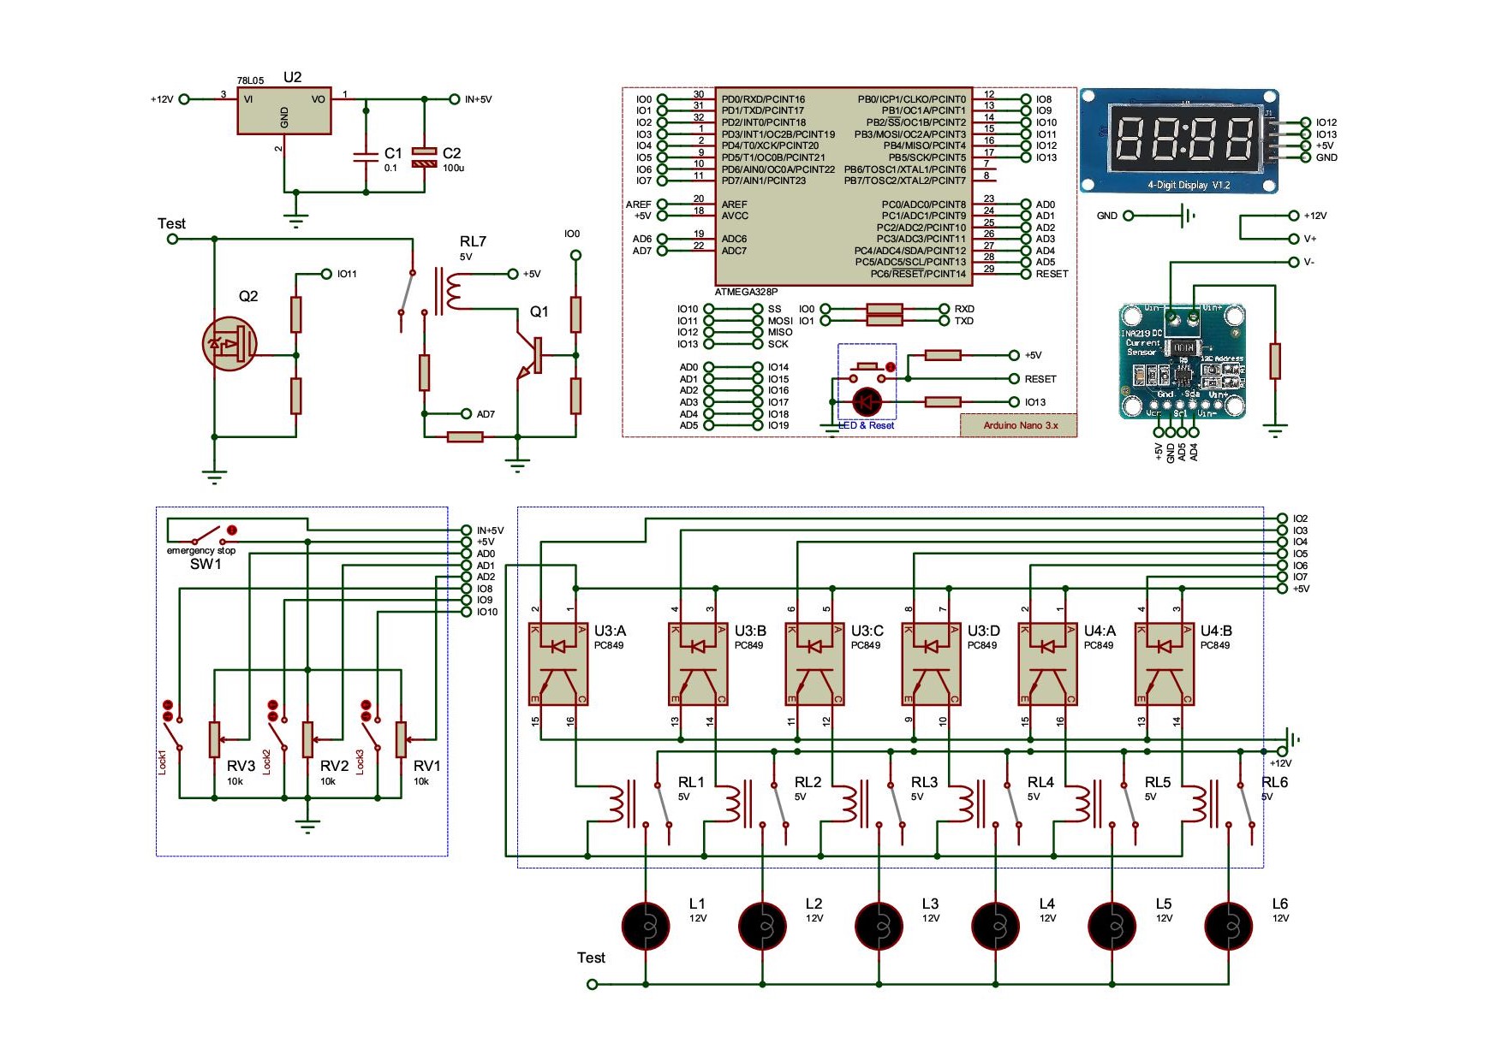Click the "MISO" terminal label
Screen dimensions: 1502x1061
pyautogui.click(x=780, y=332)
